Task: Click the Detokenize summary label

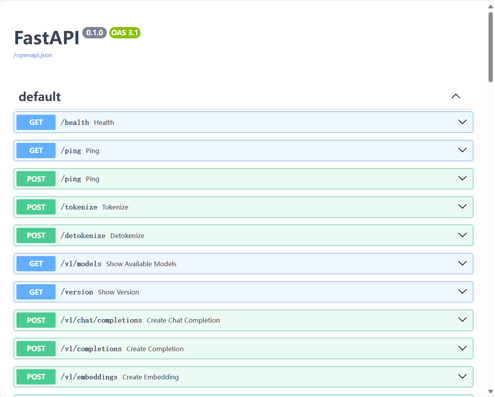Action: [x=127, y=236]
